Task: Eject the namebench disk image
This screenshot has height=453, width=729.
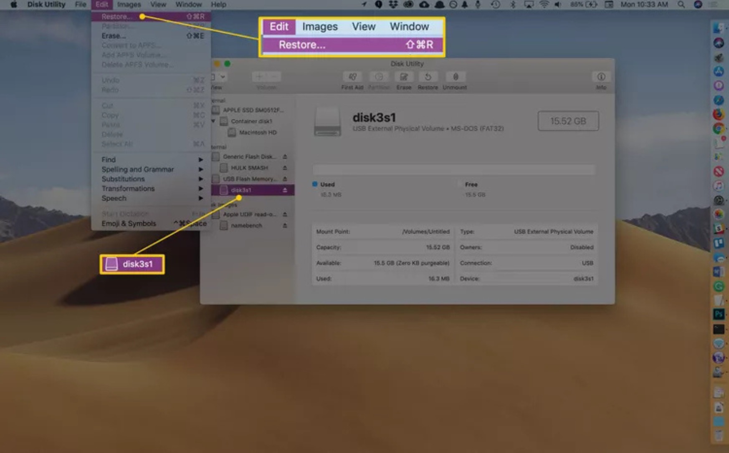Action: pyautogui.click(x=285, y=226)
